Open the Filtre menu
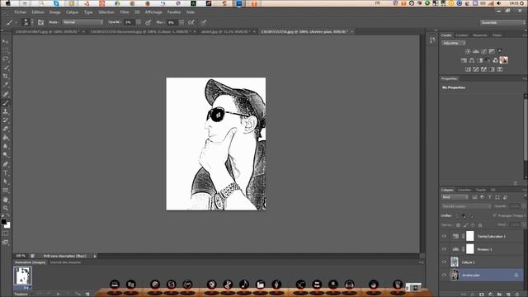The image size is (528, 297). coord(125,12)
